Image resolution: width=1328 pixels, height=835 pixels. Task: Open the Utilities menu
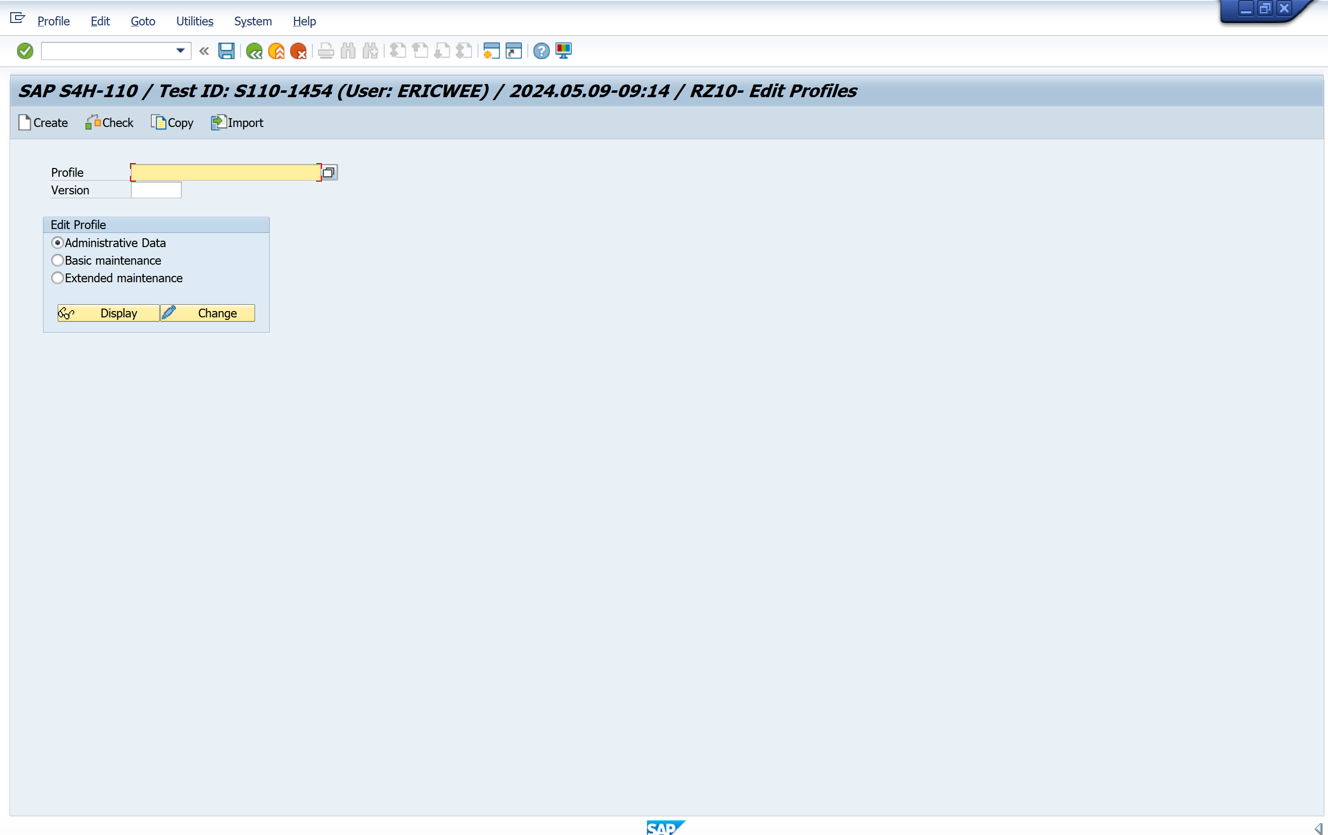coord(194,21)
